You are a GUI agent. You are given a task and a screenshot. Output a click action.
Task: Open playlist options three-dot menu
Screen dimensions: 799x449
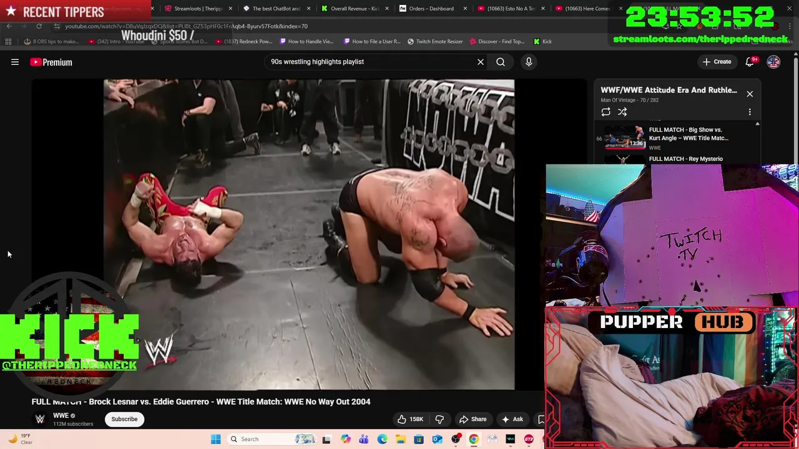(750, 112)
